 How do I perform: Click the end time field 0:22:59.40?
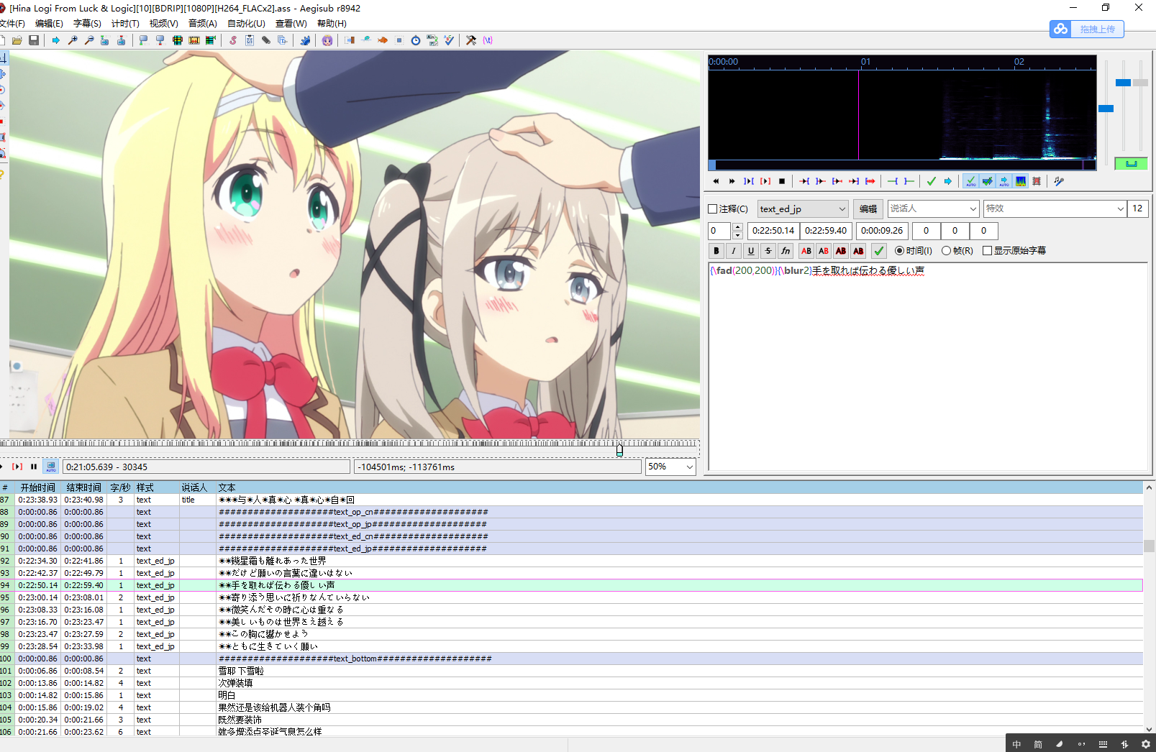tap(826, 231)
